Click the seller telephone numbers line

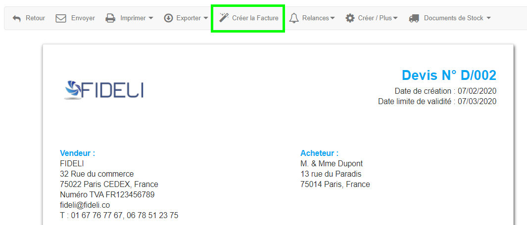coord(119,215)
